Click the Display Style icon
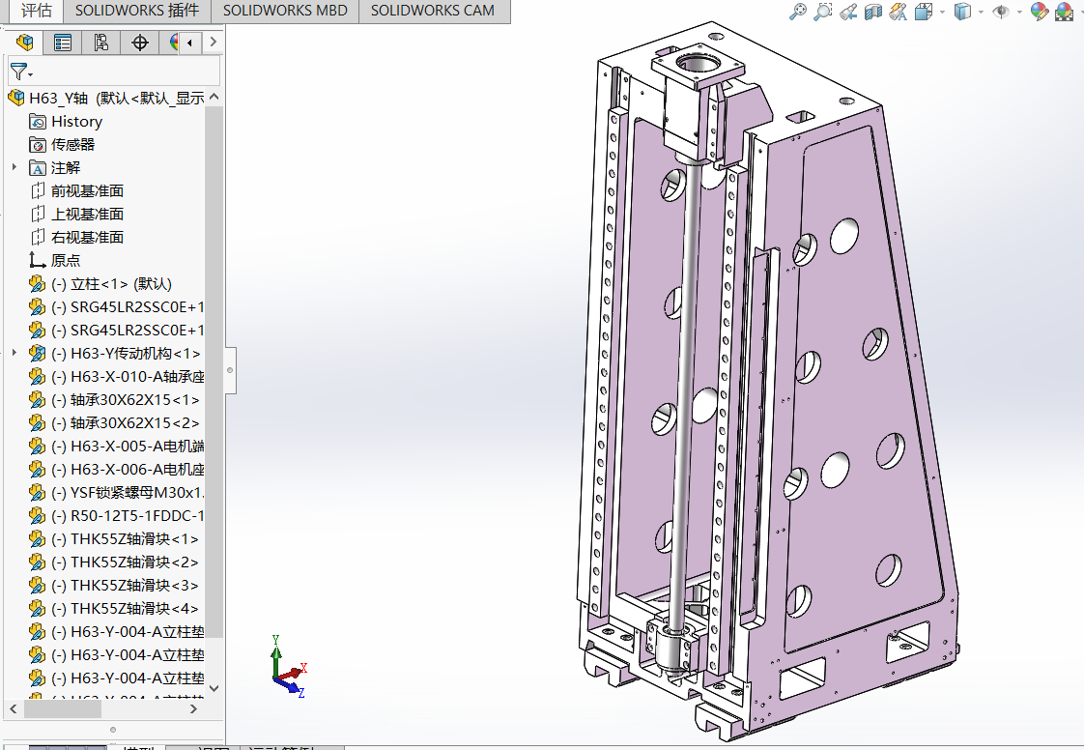Image resolution: width=1084 pixels, height=750 pixels. pyautogui.click(x=961, y=11)
